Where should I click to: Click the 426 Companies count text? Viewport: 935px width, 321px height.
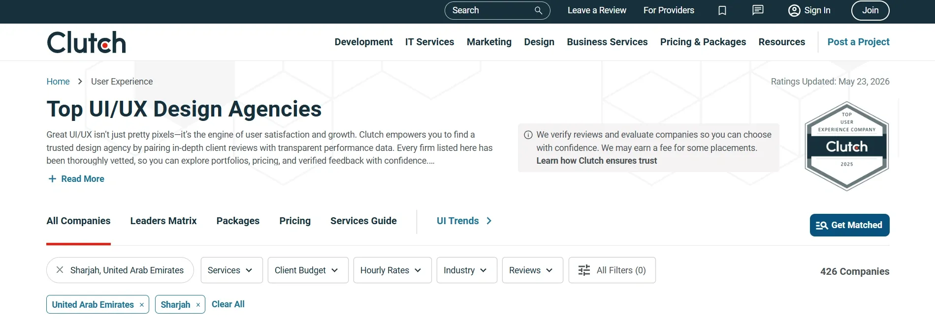(x=855, y=271)
